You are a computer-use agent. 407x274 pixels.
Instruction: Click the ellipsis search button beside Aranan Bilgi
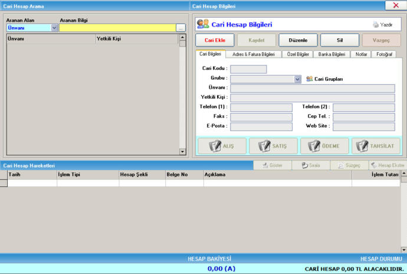pyautogui.click(x=180, y=28)
